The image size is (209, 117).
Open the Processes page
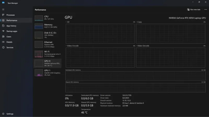click(16, 15)
